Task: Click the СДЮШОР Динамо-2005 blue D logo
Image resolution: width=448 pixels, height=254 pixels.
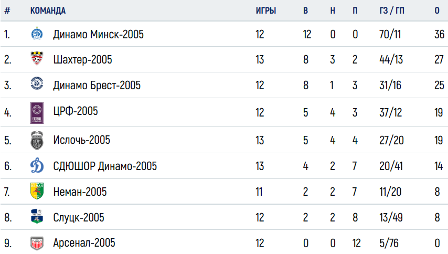Action: pyautogui.click(x=37, y=165)
